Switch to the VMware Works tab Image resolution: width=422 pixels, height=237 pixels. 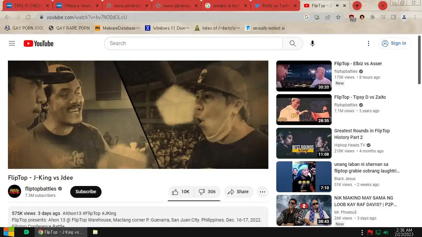coord(77,6)
